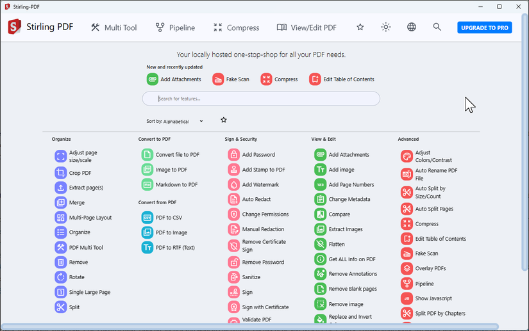529x331 pixels.
Task: Open the Extract Images tool icon
Action: (x=320, y=229)
